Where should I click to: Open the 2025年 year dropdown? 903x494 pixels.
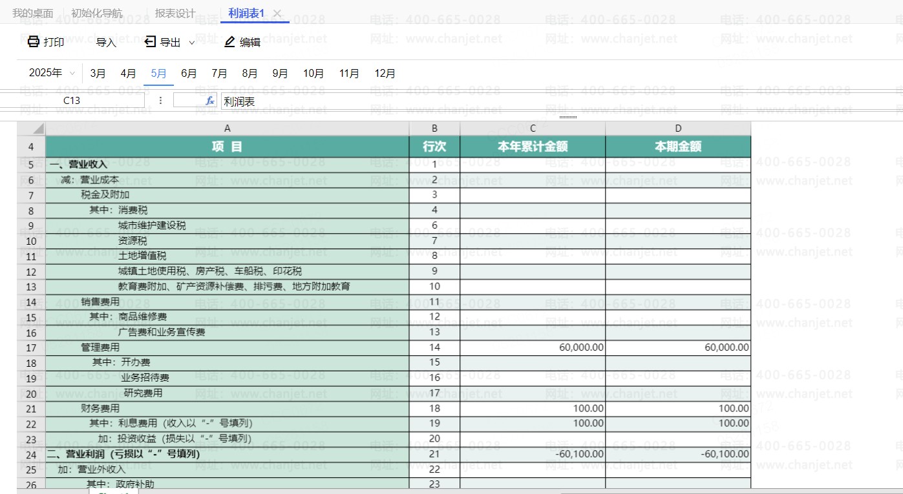click(x=52, y=73)
